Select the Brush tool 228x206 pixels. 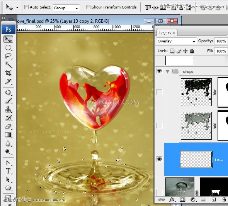[8, 101]
